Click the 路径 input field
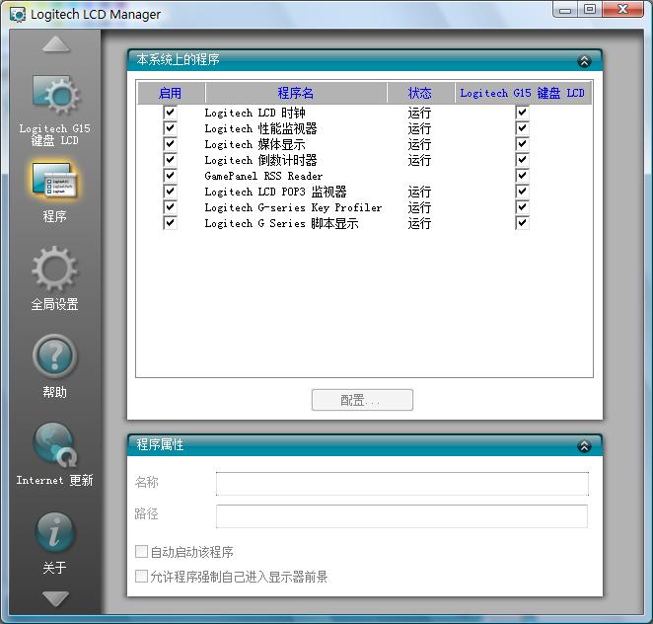The width and height of the screenshot is (653, 624). (401, 516)
